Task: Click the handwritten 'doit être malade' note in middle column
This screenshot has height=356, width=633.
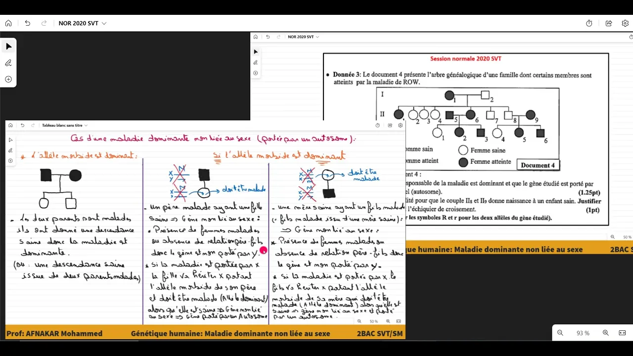Action: tap(244, 189)
